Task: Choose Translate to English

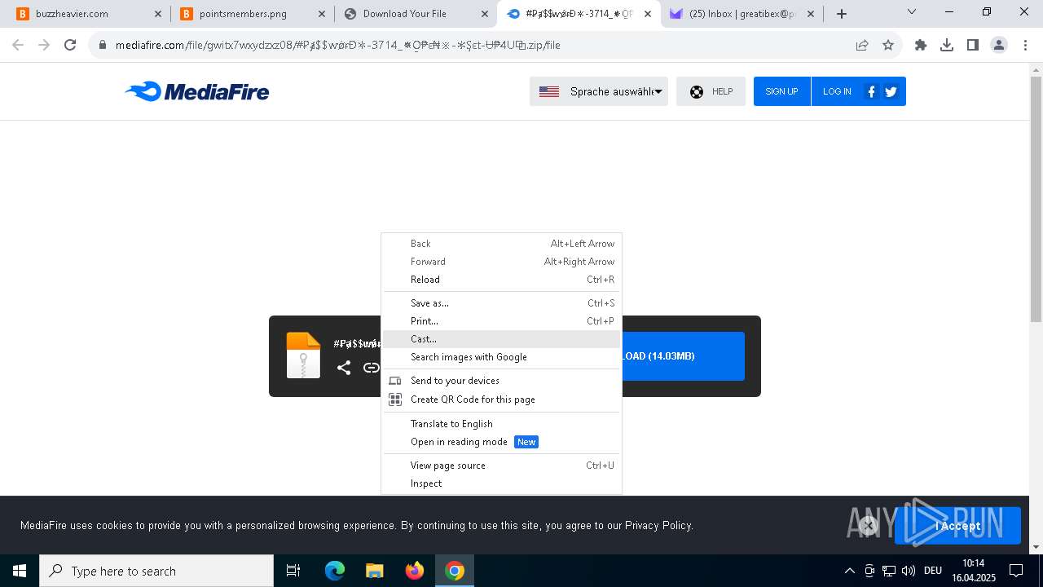Action: [501, 424]
